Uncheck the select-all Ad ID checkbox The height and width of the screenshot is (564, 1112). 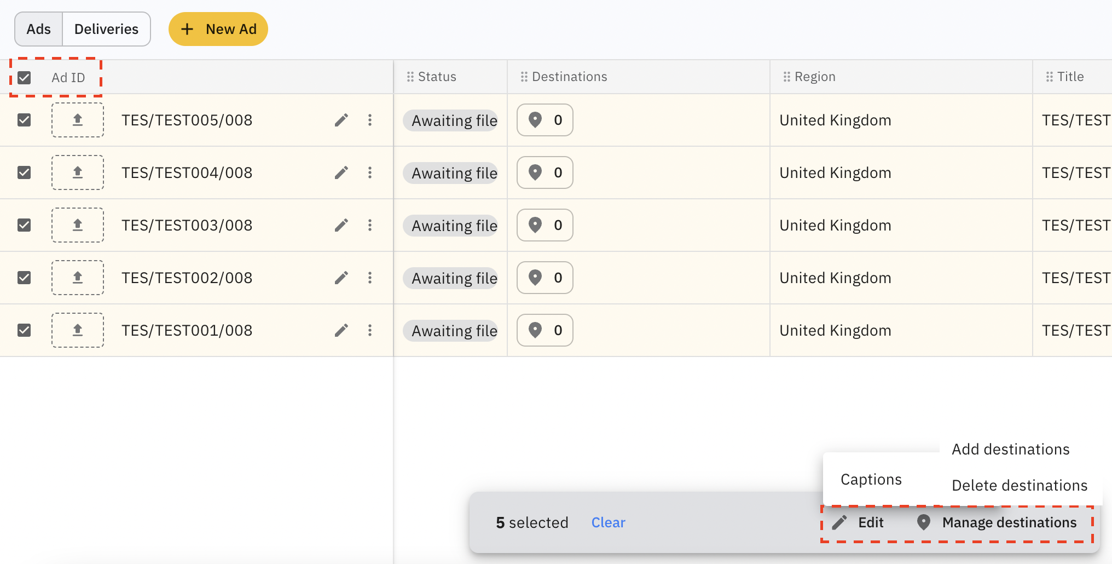tap(24, 78)
